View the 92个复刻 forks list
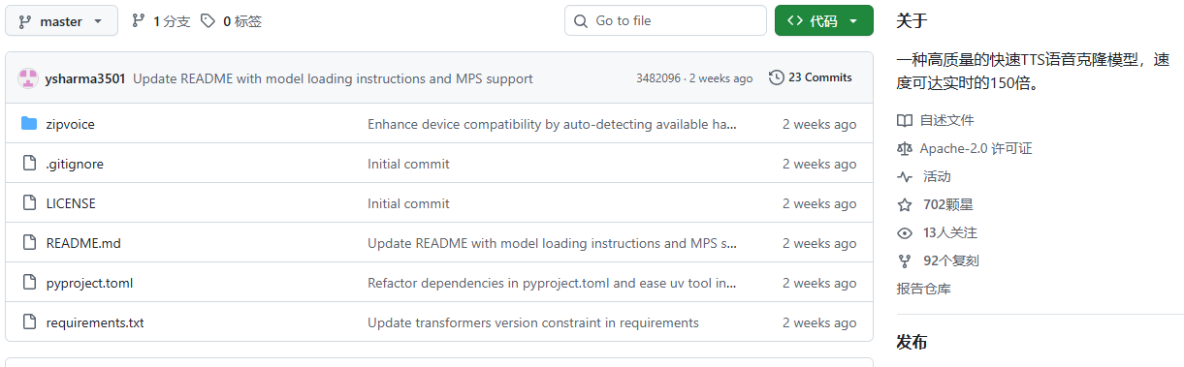The image size is (1184, 367). 951,260
